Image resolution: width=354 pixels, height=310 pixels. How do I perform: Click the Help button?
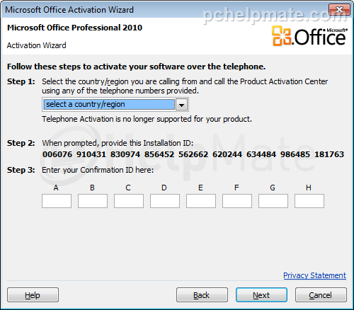(x=33, y=295)
